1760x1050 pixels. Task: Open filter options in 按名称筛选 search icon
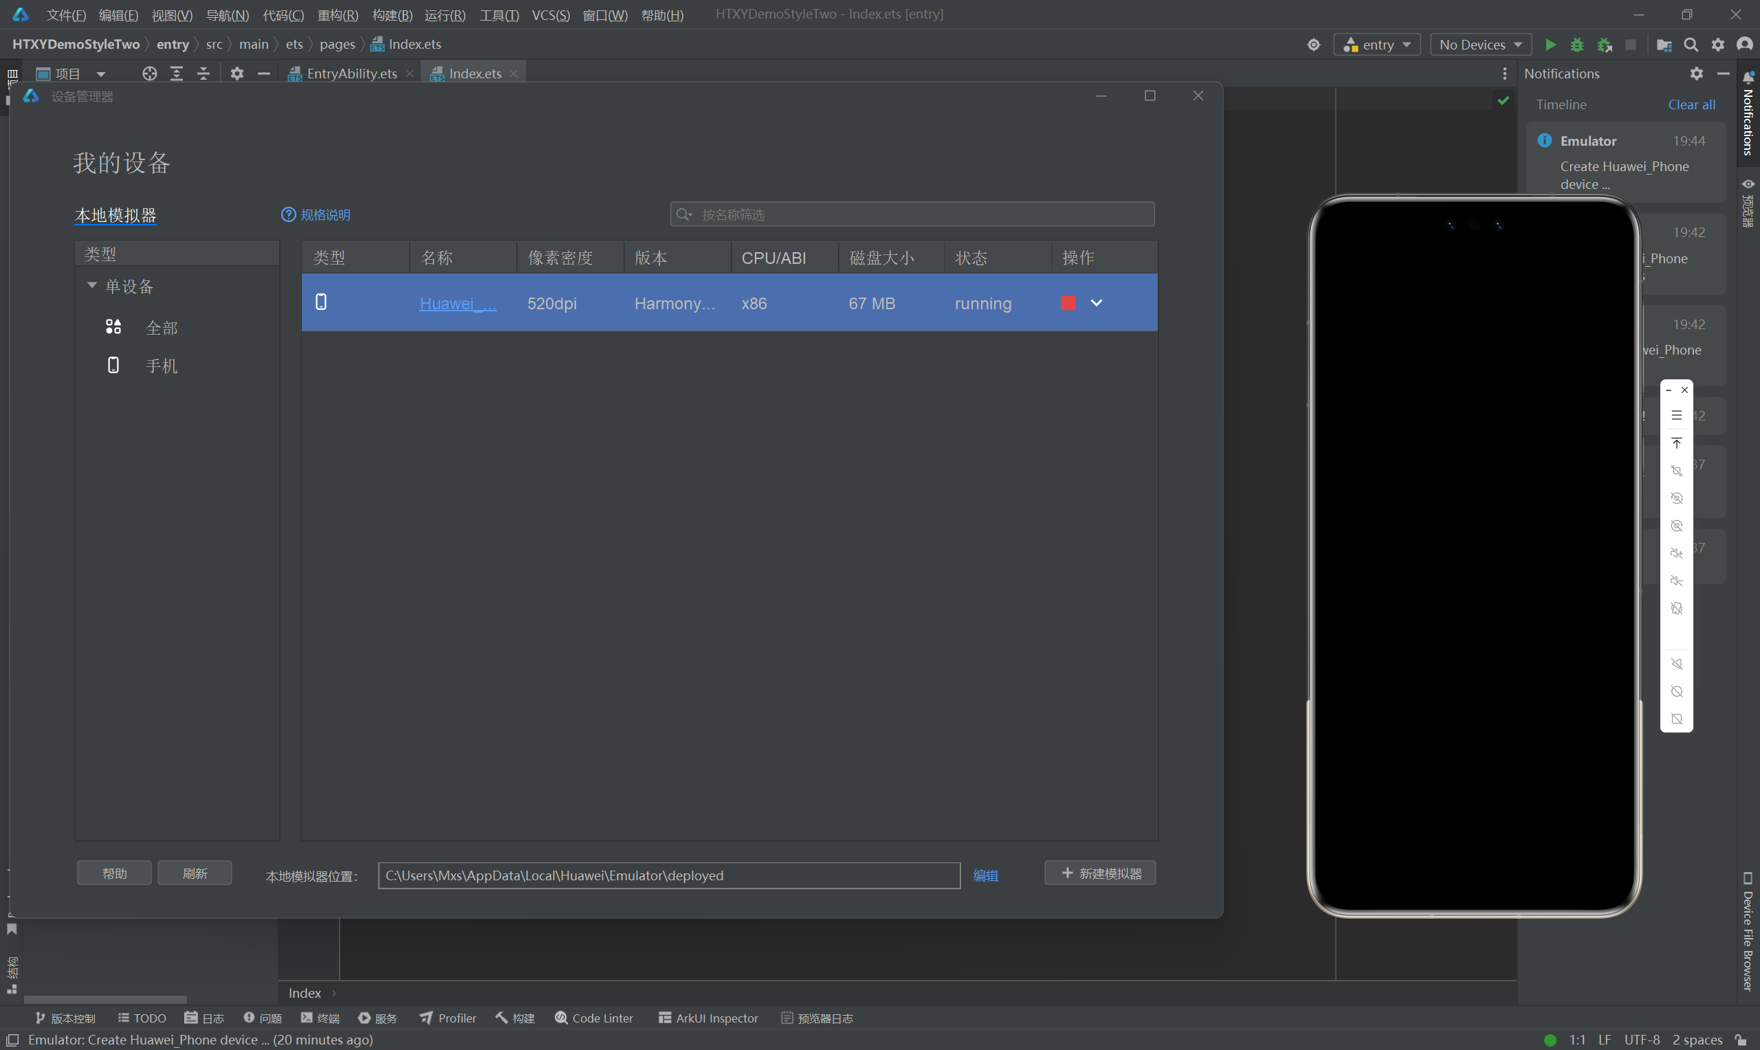point(683,214)
